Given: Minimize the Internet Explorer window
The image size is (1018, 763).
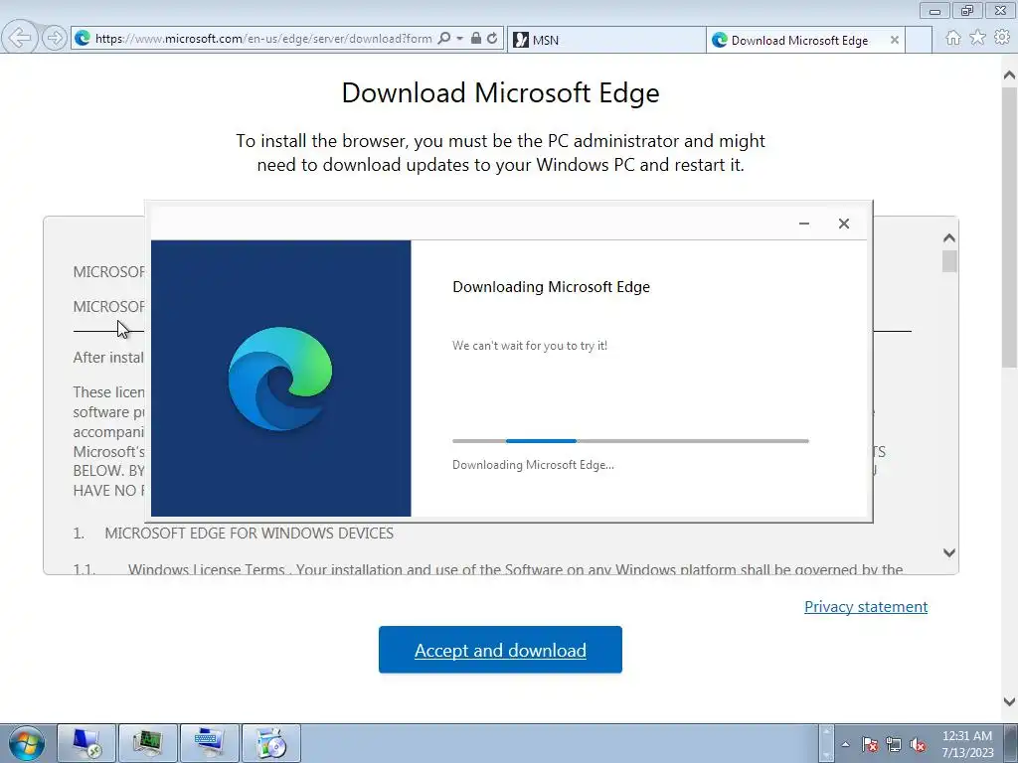Looking at the screenshot, I should coord(934,10).
